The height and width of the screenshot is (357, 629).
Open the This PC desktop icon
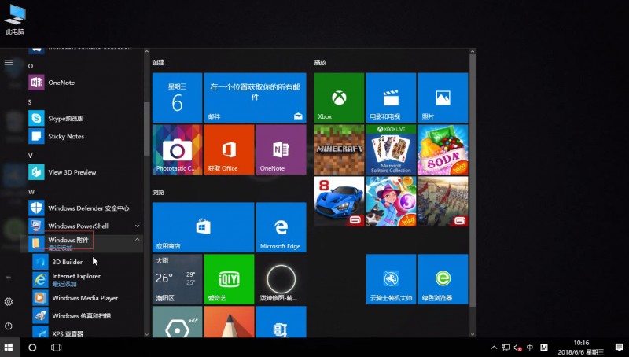(15, 20)
